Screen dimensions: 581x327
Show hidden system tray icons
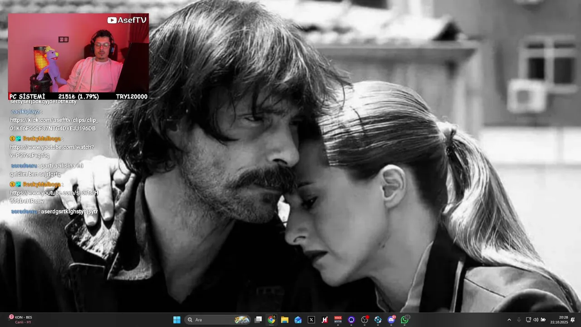coord(509,320)
